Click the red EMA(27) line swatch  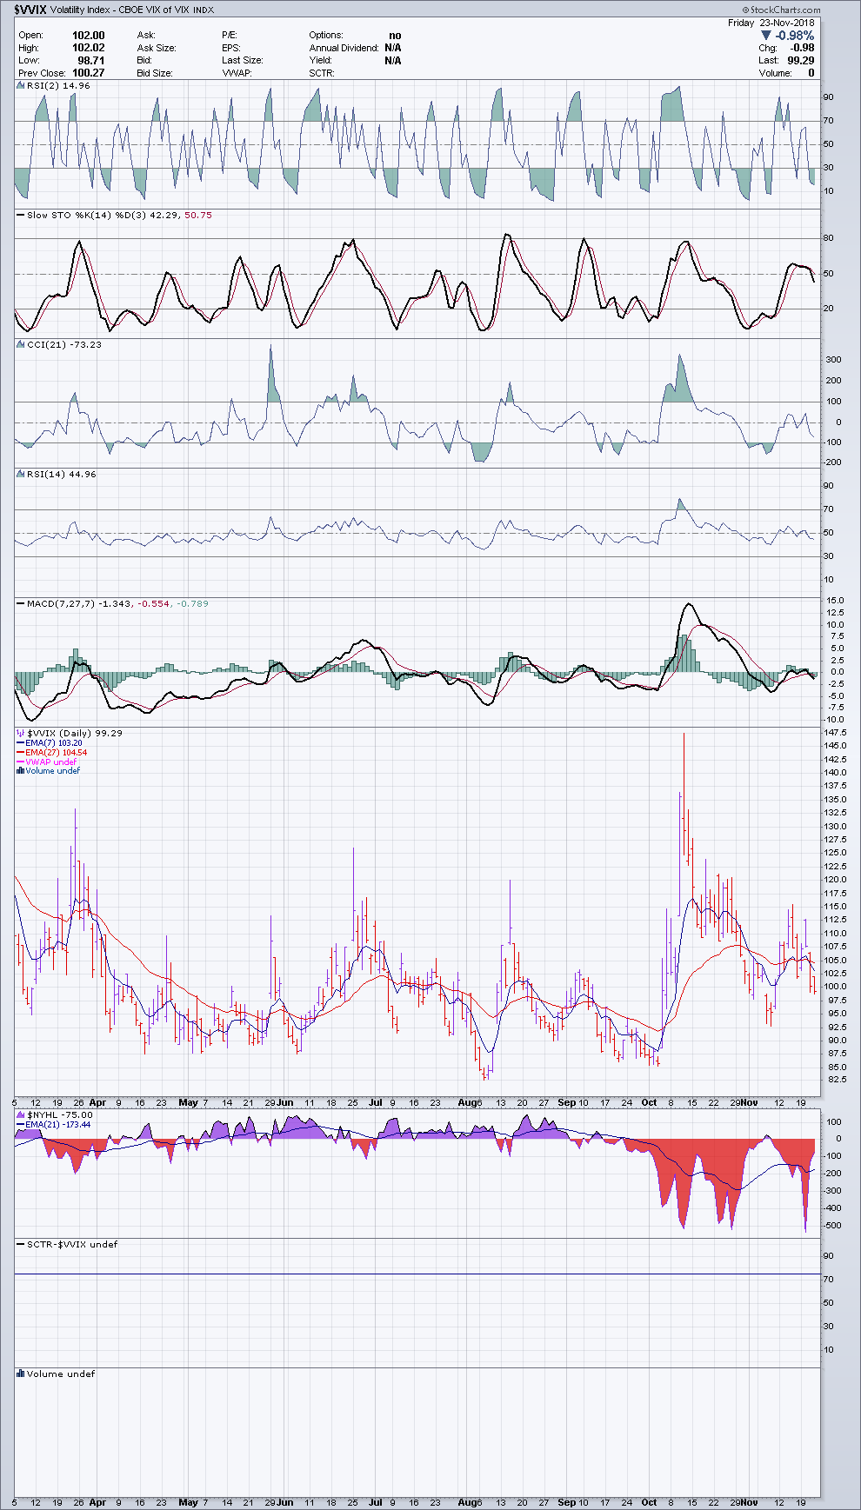[x=21, y=753]
